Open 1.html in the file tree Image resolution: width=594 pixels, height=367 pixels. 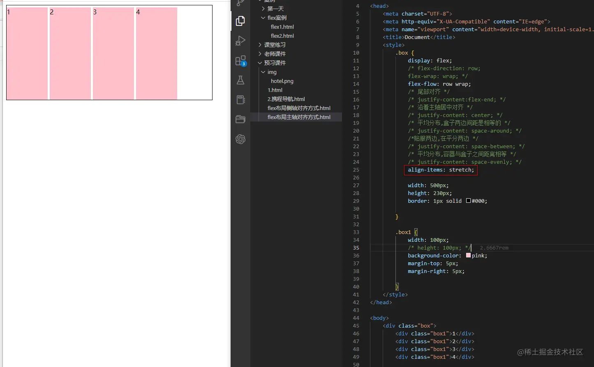click(x=275, y=90)
